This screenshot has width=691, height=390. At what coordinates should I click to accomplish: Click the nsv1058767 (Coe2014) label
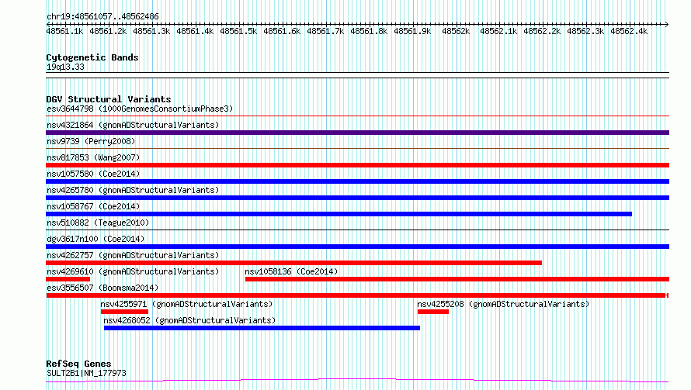93,206
